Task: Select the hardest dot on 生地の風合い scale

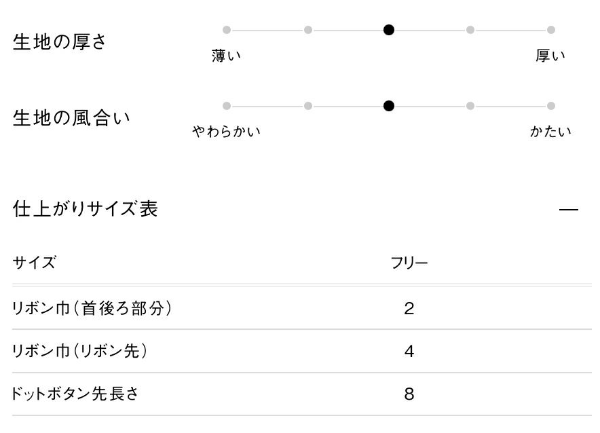Action: pos(551,106)
